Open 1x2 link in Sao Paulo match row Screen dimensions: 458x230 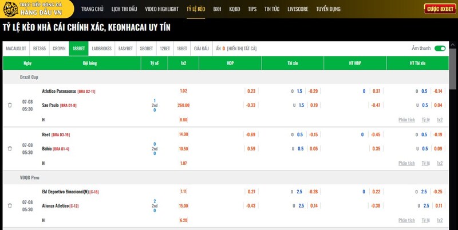[x=440, y=120]
